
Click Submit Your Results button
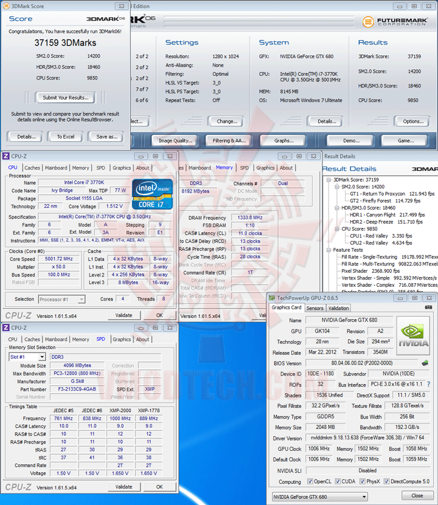(66, 98)
